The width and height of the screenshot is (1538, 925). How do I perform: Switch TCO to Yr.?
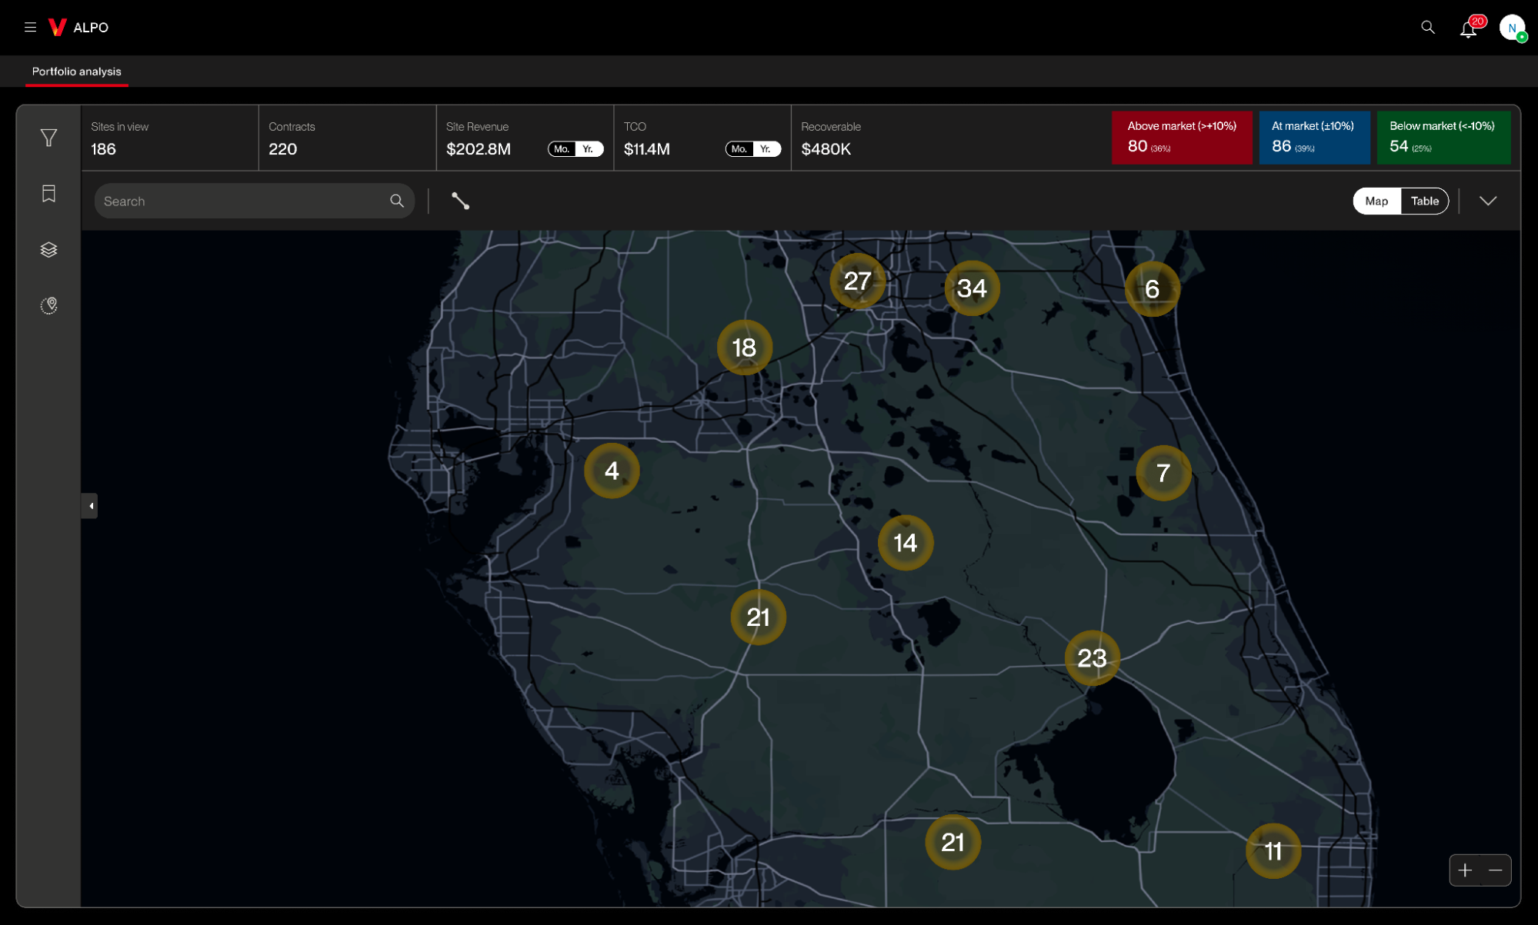[766, 149]
